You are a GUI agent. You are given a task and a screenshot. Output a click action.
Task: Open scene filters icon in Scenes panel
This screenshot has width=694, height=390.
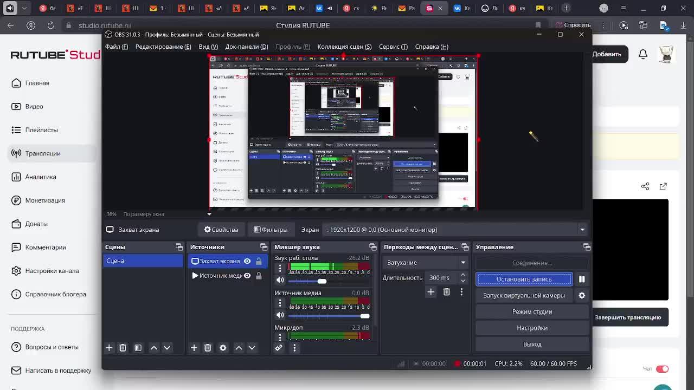[138, 348]
